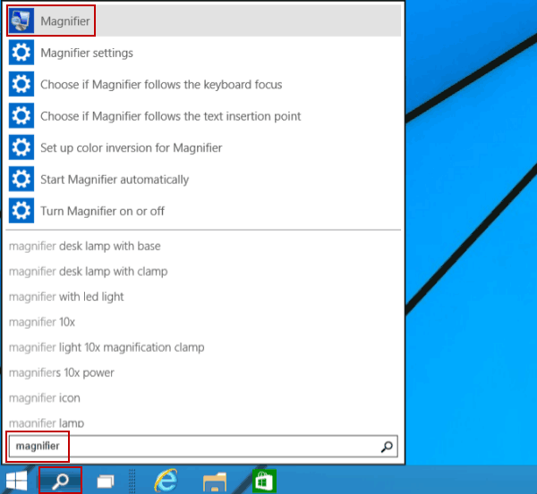Open Start Magnifier automatically
The width and height of the screenshot is (537, 494).
[x=203, y=180]
